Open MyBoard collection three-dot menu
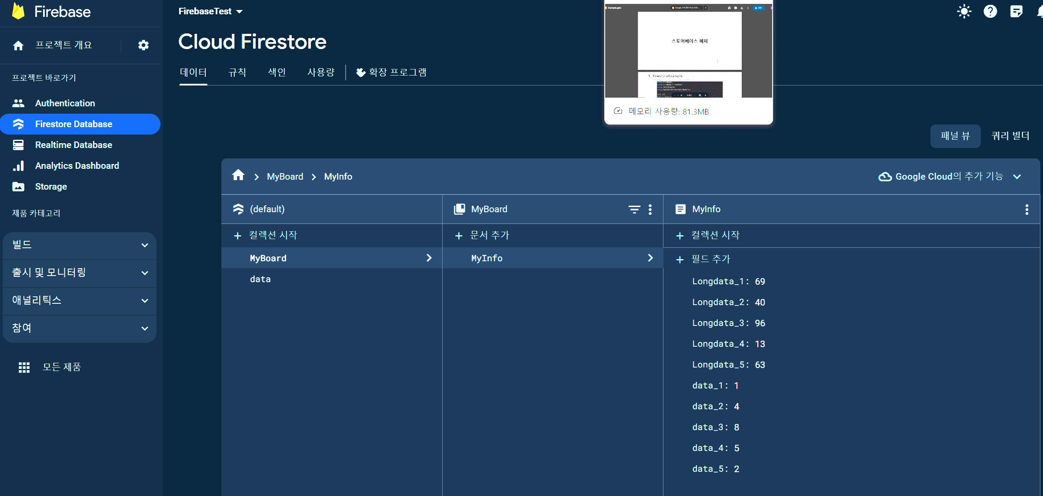The width and height of the screenshot is (1043, 496). (x=650, y=210)
